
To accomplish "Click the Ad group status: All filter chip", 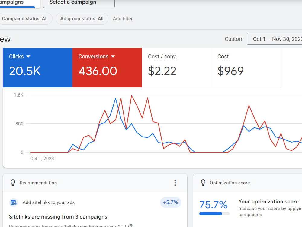I will coord(82,18).
